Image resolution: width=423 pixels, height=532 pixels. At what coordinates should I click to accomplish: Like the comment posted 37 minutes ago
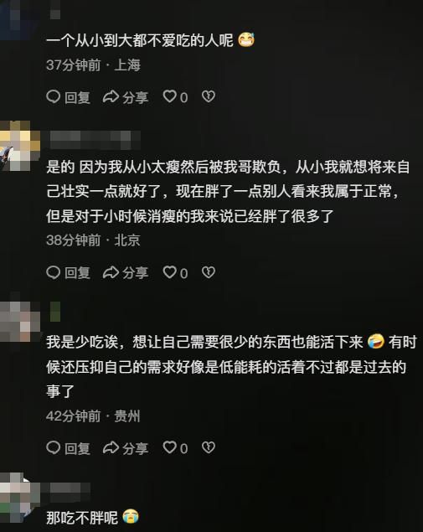coord(175,97)
